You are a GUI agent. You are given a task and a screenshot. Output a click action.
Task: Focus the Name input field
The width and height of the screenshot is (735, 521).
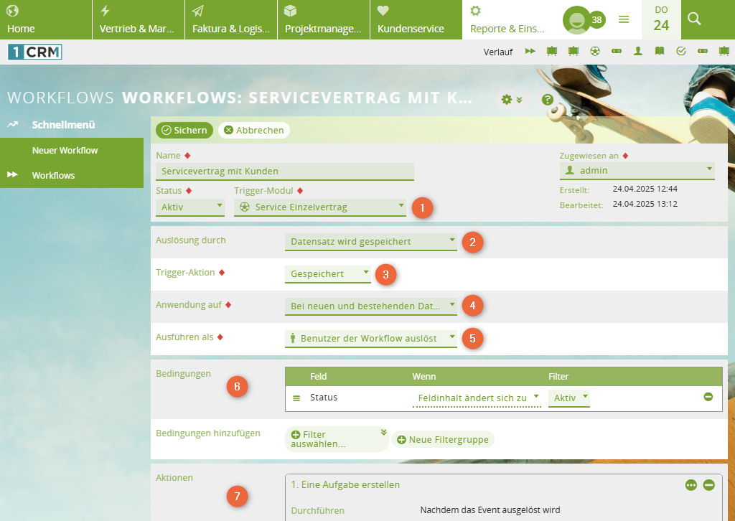(284, 172)
